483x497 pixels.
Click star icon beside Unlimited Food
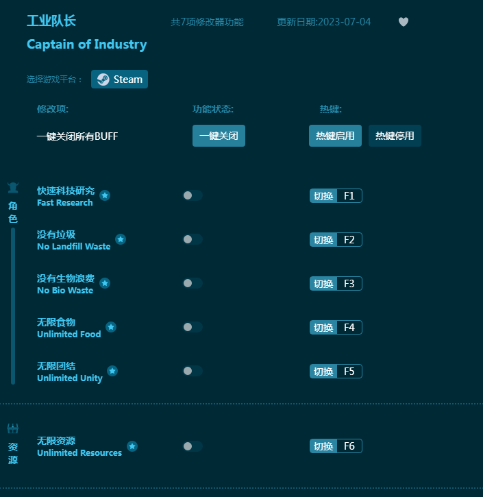(x=111, y=327)
